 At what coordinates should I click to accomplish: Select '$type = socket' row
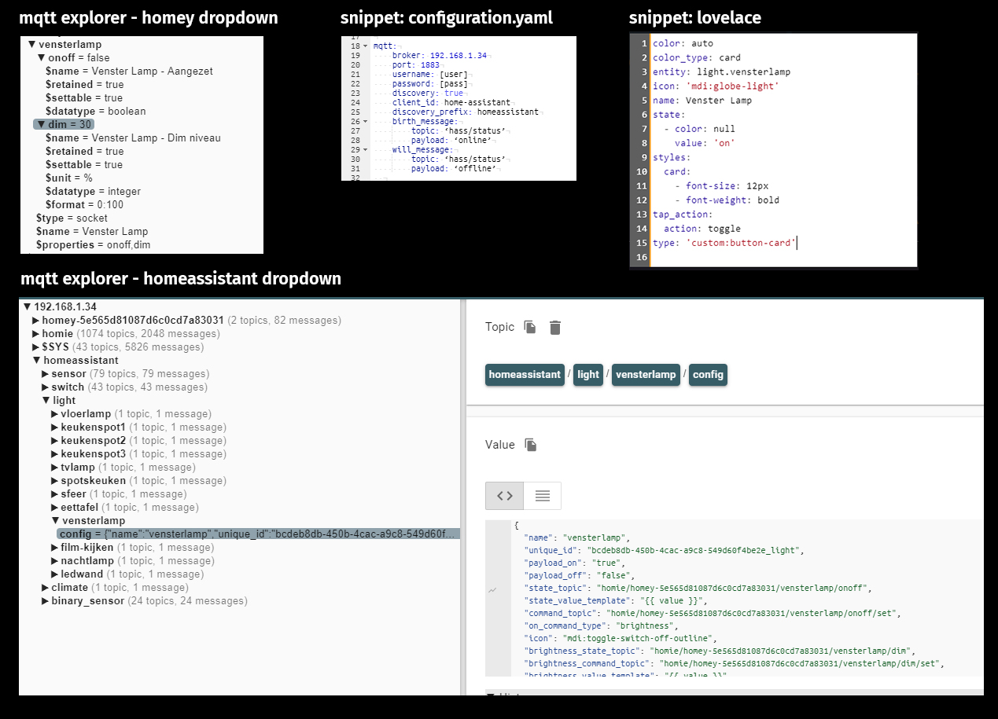coord(72,218)
